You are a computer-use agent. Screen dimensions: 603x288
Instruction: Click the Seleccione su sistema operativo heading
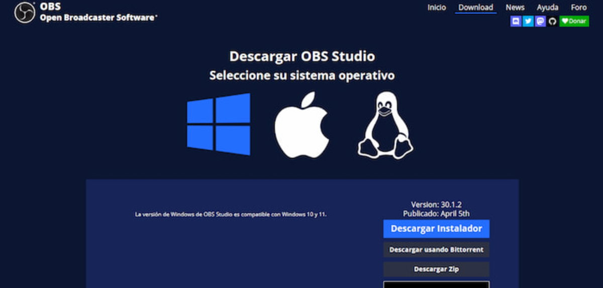(x=301, y=75)
